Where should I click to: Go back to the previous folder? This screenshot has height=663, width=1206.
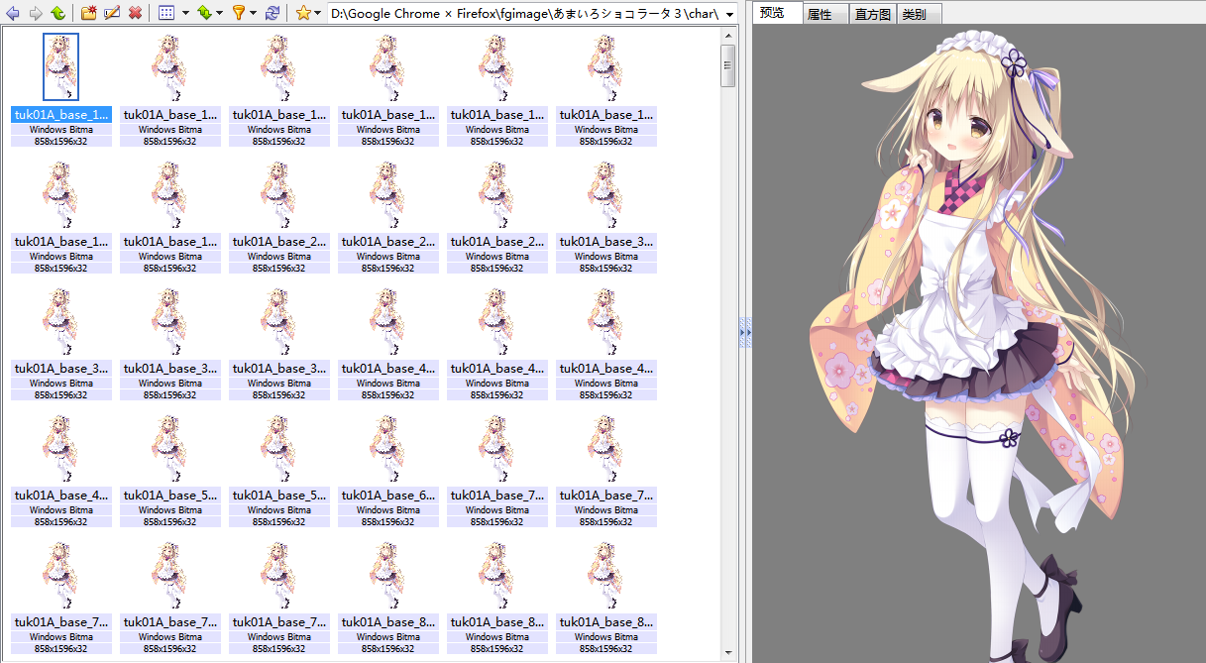[x=13, y=14]
